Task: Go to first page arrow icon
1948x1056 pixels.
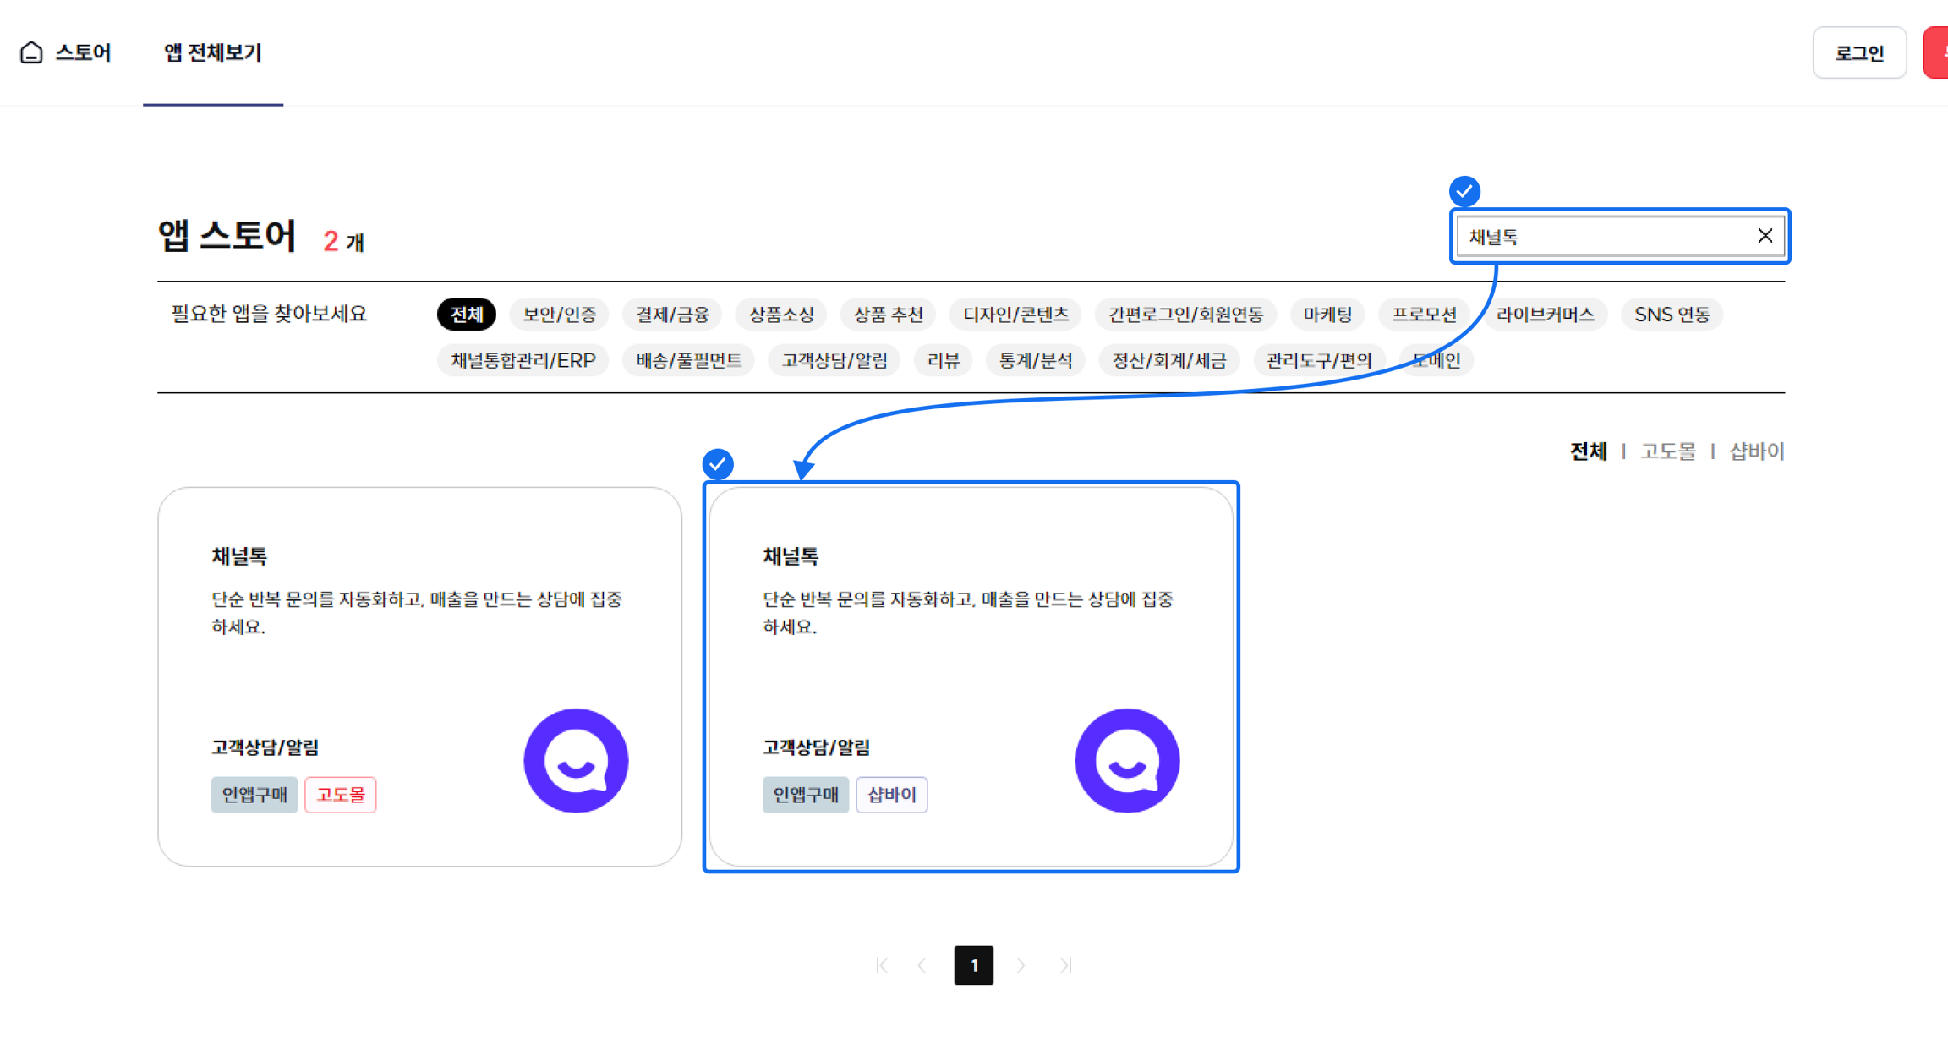Action: (x=882, y=966)
